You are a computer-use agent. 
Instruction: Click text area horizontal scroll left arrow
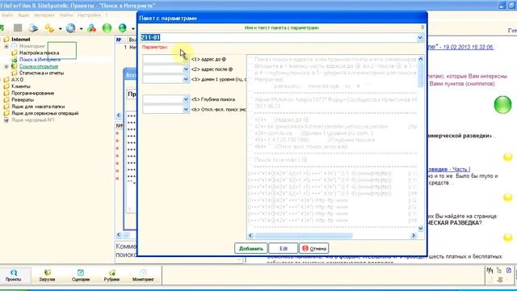(x=250, y=235)
